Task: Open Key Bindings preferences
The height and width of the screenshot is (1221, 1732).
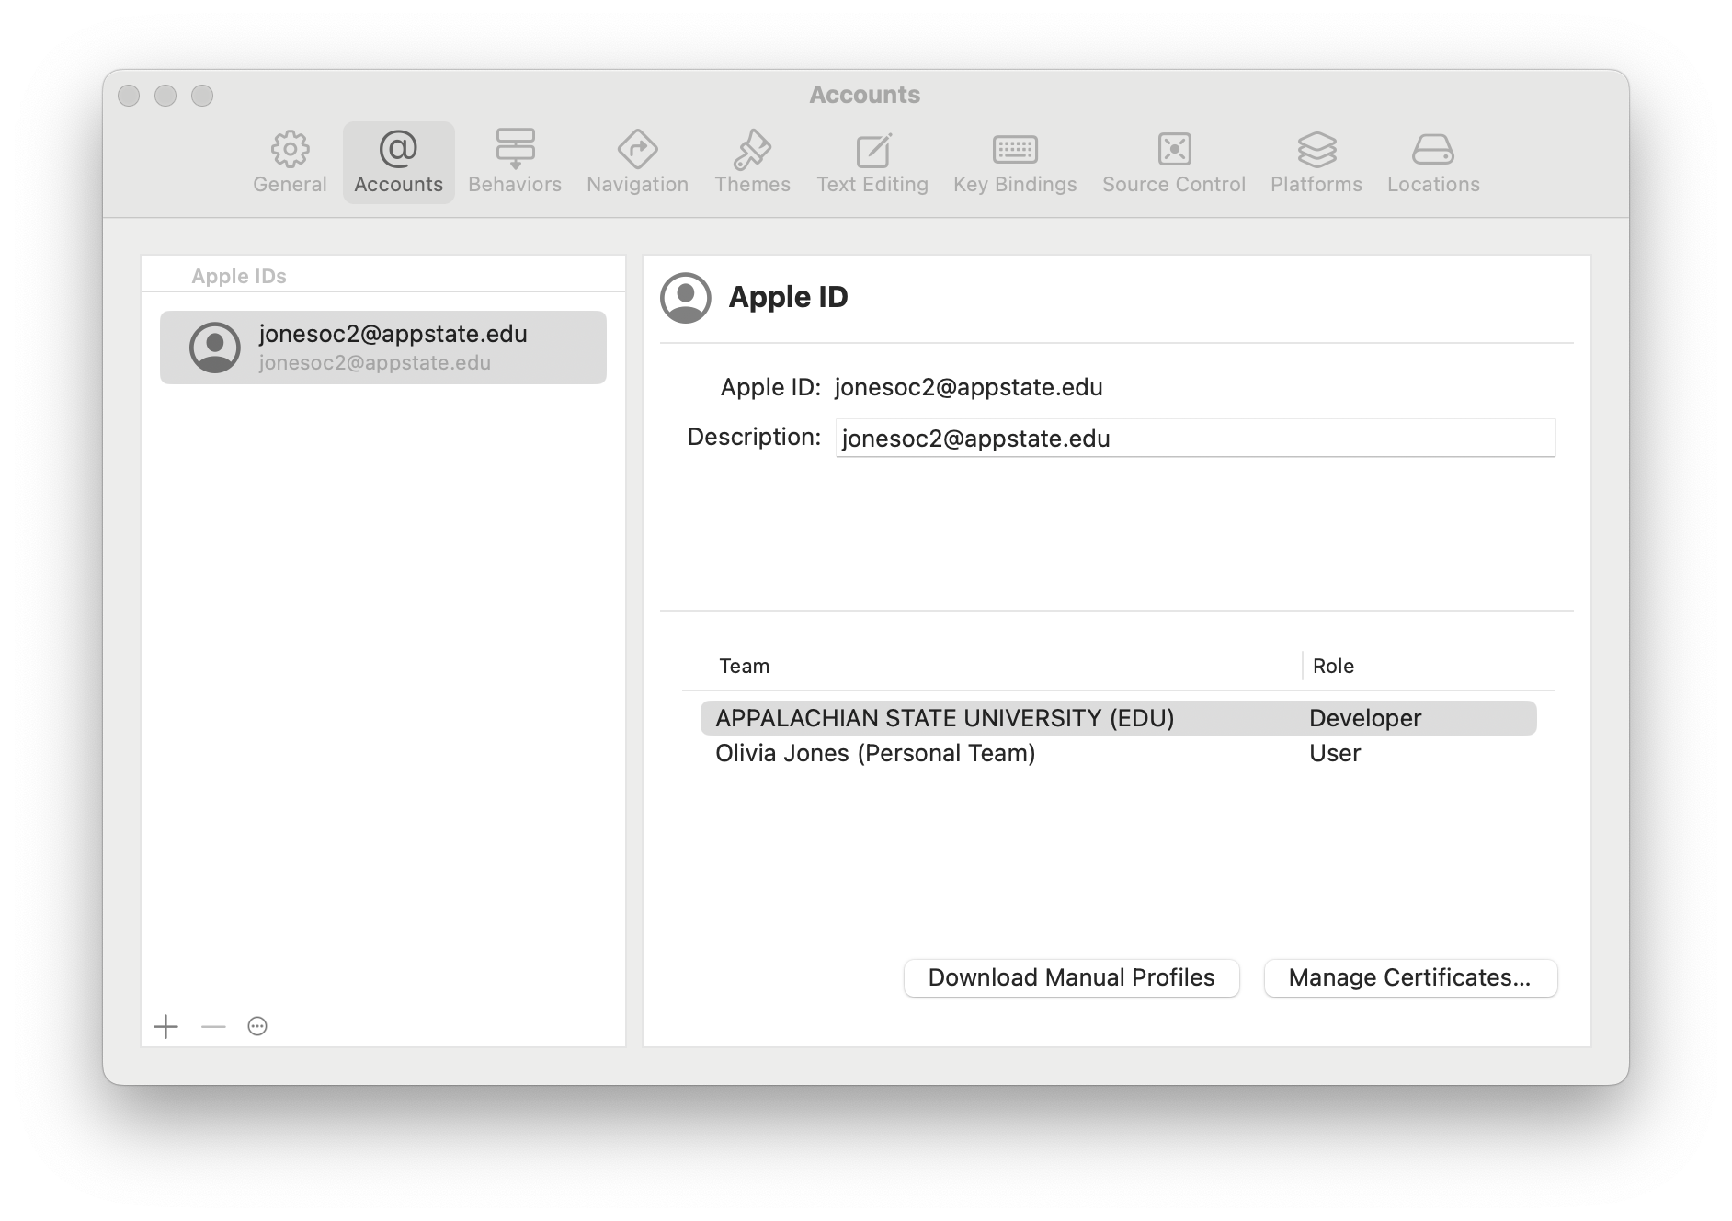Action: coord(1015,162)
